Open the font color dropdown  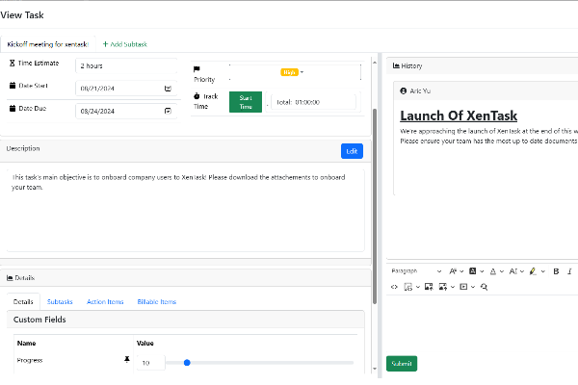pyautogui.click(x=496, y=271)
